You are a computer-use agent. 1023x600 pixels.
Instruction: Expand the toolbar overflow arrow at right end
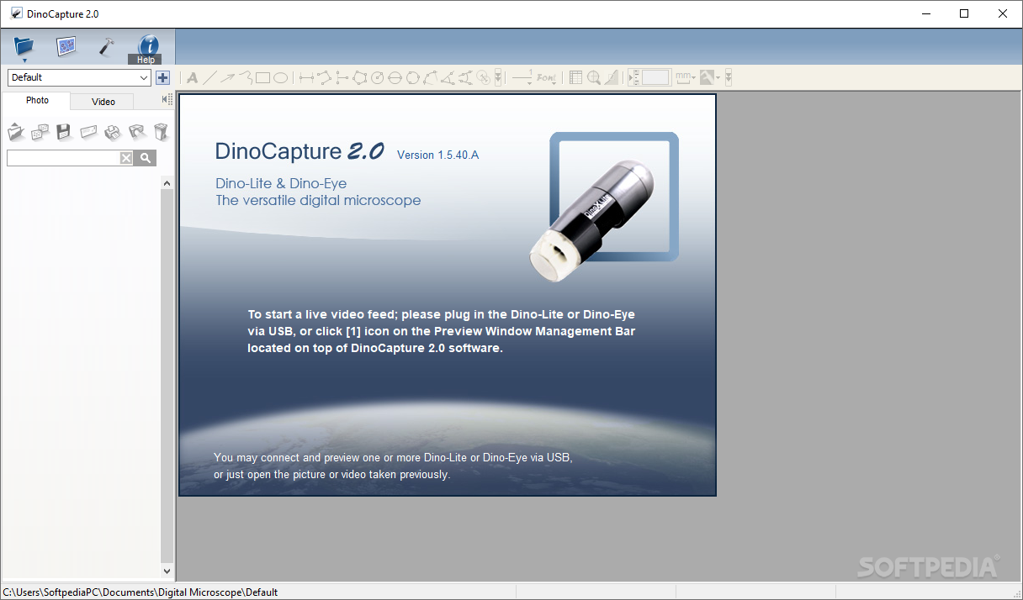coord(729,77)
